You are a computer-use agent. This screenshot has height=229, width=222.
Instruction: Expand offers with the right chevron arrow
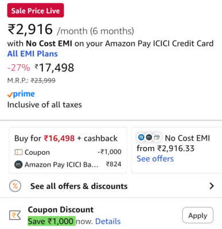tap(212, 186)
